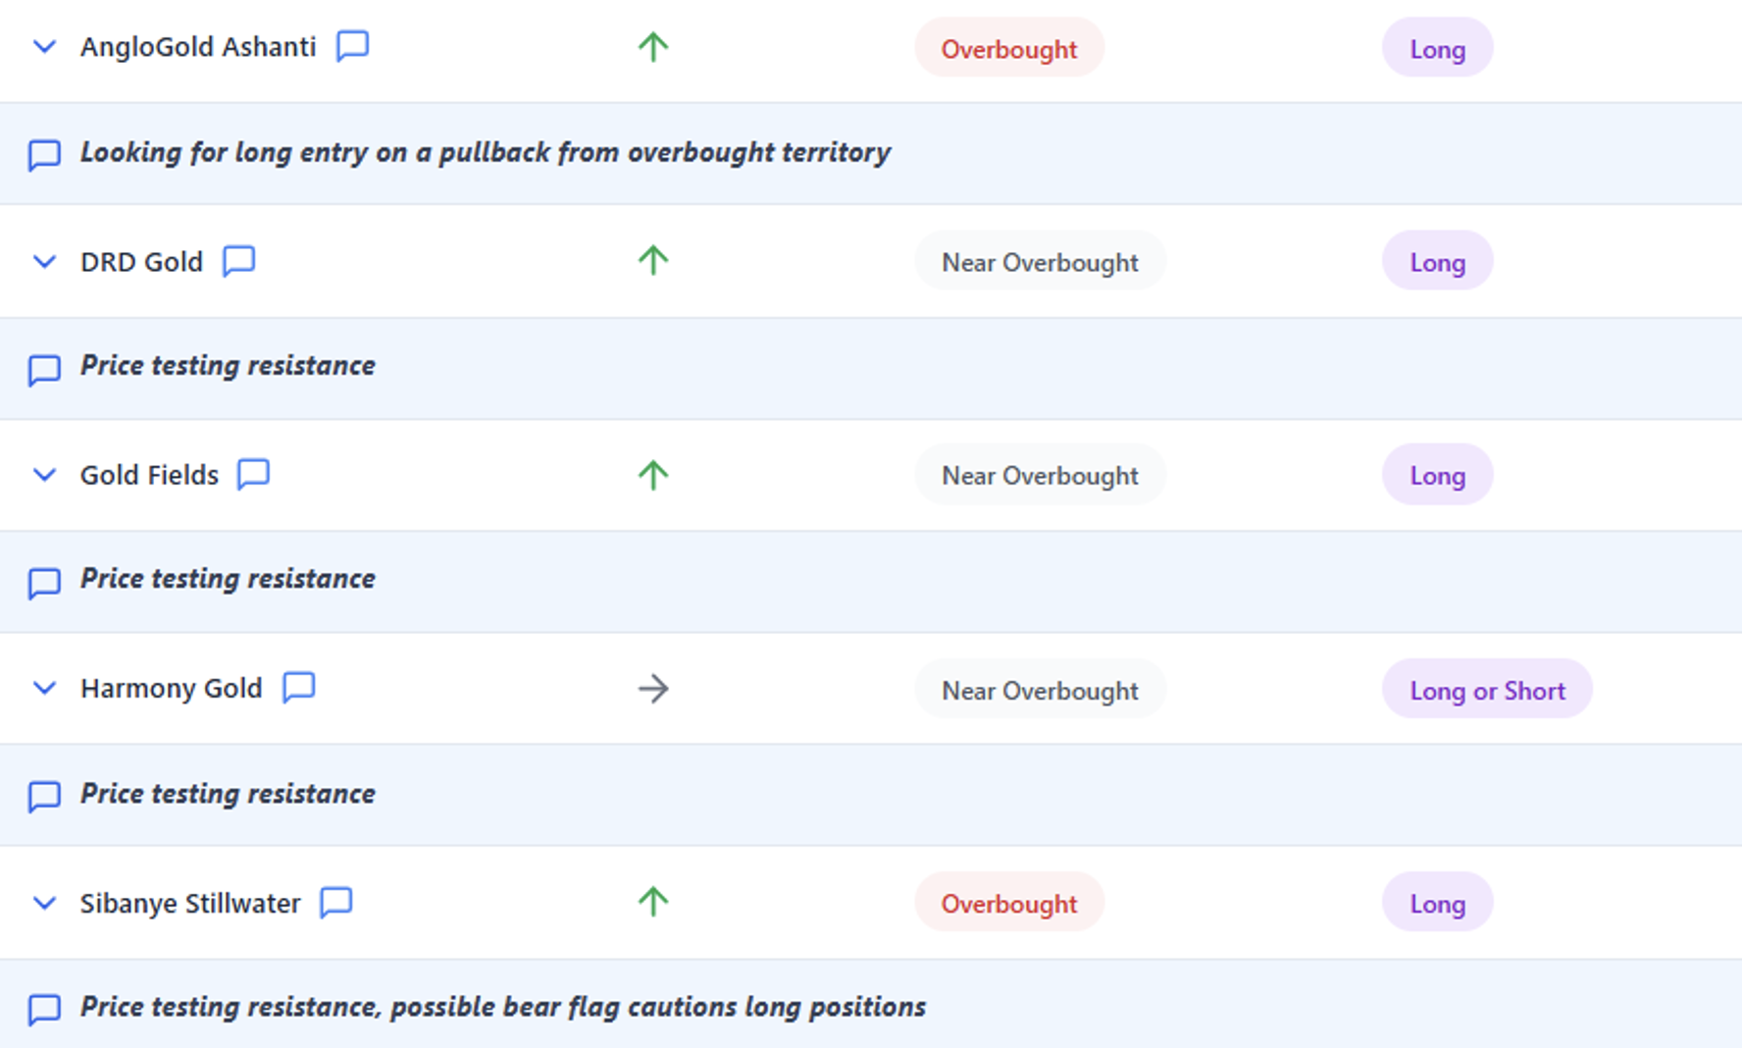This screenshot has width=1742, height=1048.
Task: Click the green up arrow for AngloGold Ashanti
Action: [653, 47]
